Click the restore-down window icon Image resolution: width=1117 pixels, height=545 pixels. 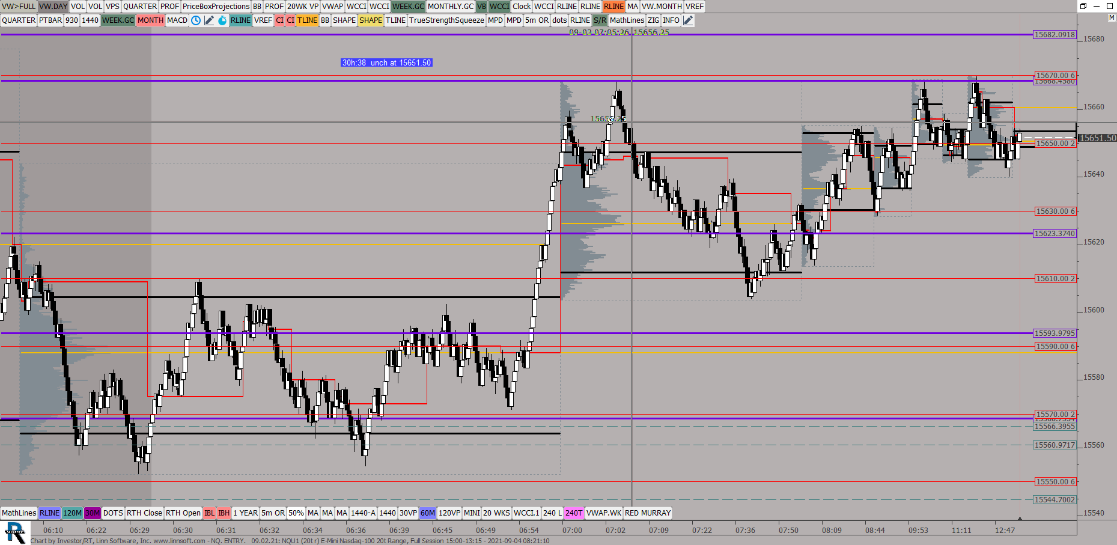point(1083,6)
